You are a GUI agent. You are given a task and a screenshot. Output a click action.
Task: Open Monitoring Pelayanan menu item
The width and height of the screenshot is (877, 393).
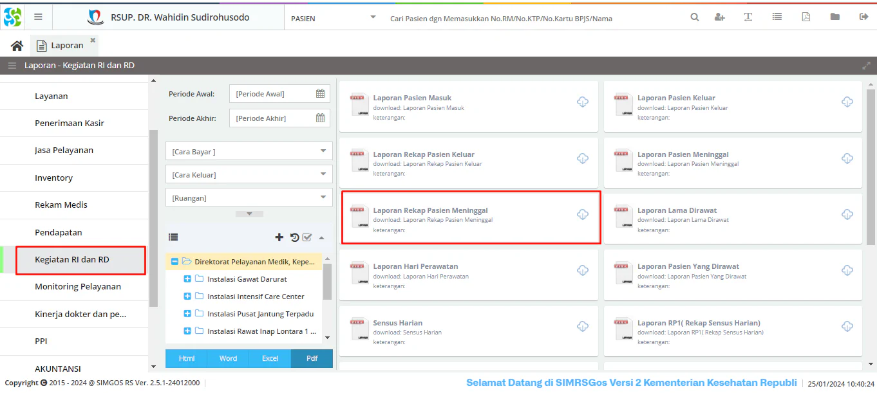point(78,287)
